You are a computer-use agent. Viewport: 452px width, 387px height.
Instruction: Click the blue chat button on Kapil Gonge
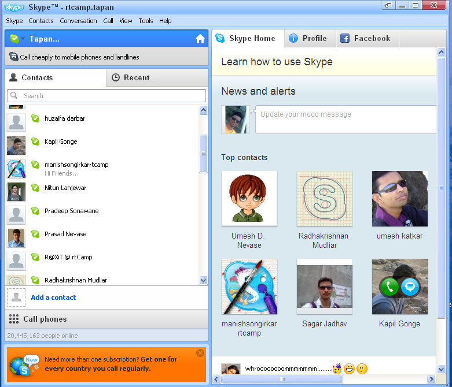410,287
